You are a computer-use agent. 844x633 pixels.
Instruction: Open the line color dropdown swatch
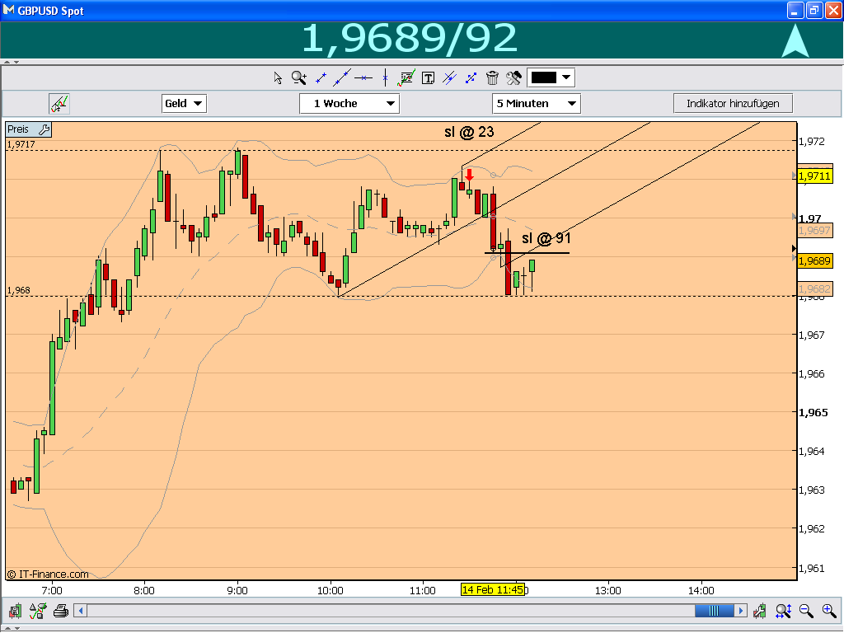click(x=551, y=77)
